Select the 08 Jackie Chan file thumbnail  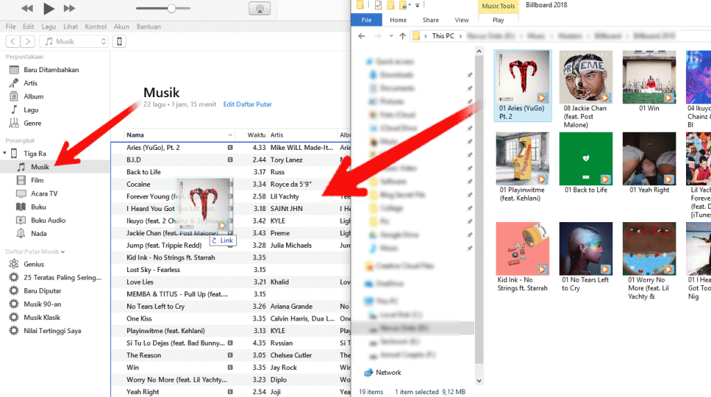[x=586, y=78]
